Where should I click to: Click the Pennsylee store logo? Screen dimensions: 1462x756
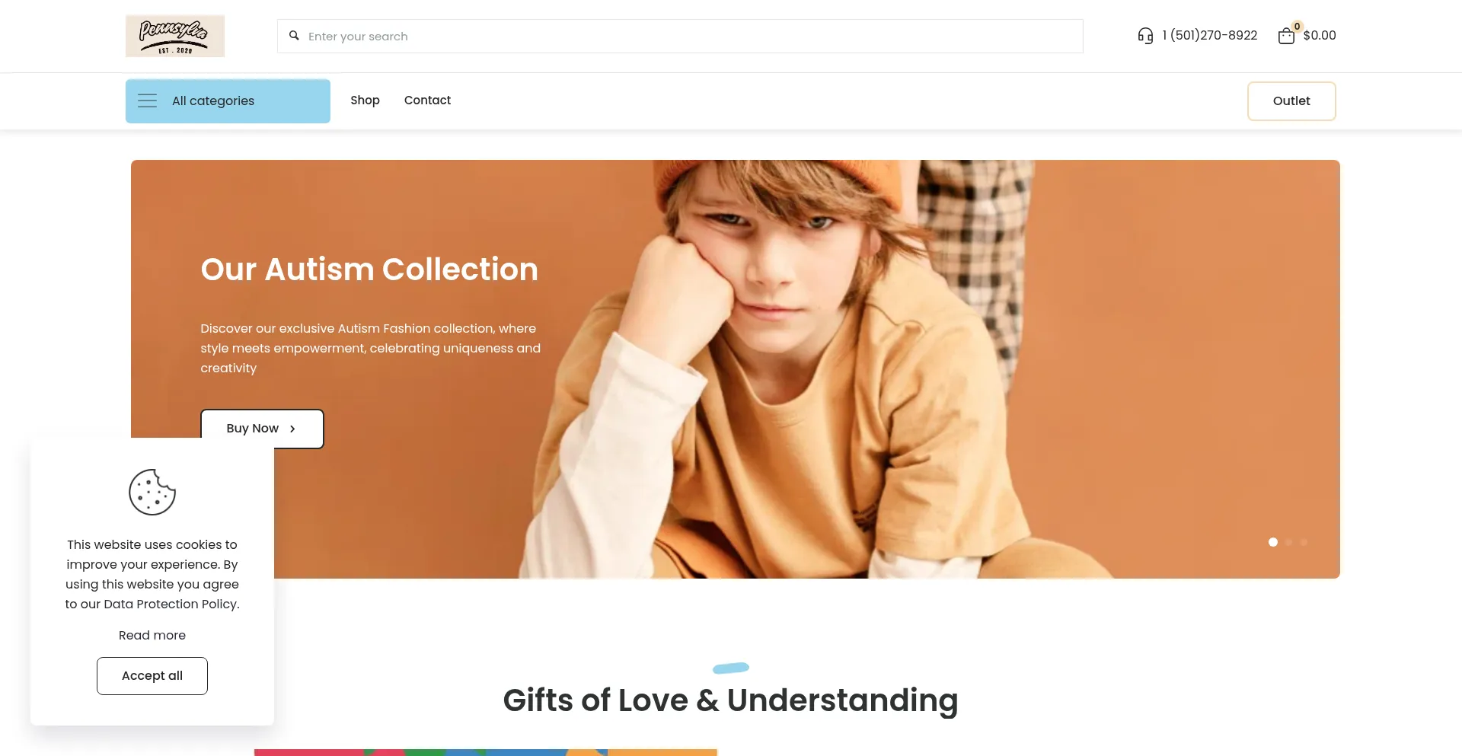(x=175, y=36)
